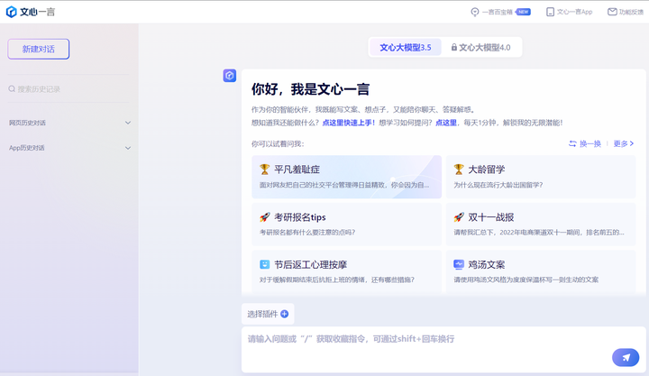Click App历史对话 label in sidebar

point(26,148)
